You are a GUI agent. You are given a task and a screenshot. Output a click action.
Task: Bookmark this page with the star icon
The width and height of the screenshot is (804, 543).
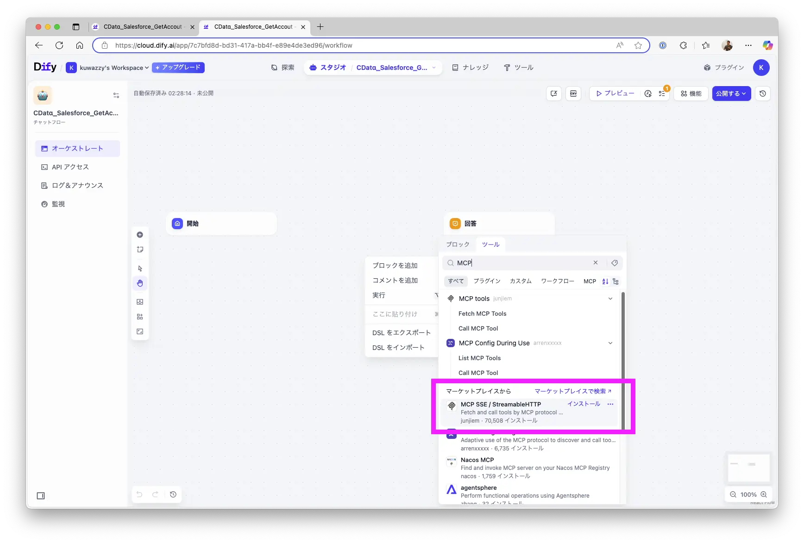tap(638, 45)
